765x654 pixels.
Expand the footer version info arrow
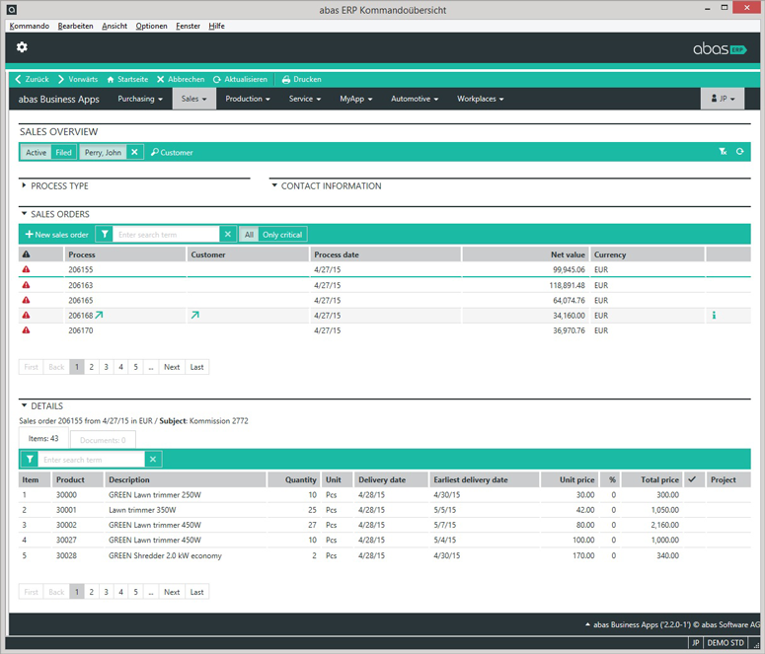click(588, 624)
